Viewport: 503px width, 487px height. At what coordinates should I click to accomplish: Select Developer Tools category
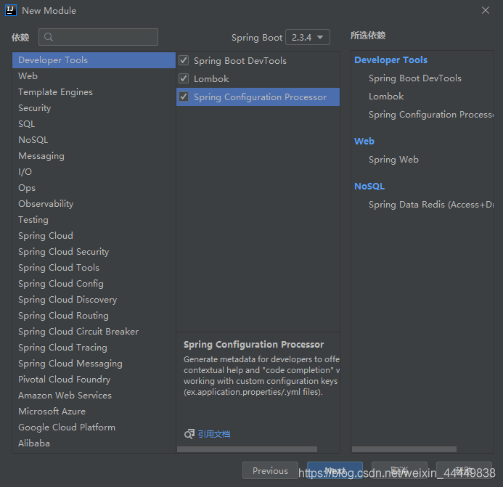coord(94,60)
